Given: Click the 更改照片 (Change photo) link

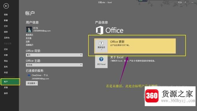Looking at the screenshot, I should (29, 35).
